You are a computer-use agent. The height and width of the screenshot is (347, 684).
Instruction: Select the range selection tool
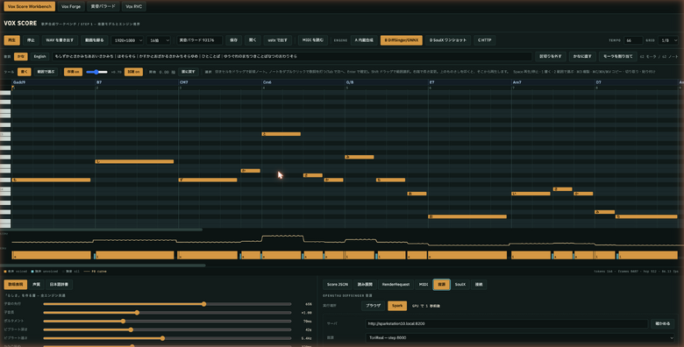coord(46,72)
